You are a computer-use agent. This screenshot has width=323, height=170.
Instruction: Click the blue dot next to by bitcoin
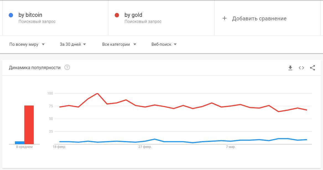pyautogui.click(x=11, y=15)
